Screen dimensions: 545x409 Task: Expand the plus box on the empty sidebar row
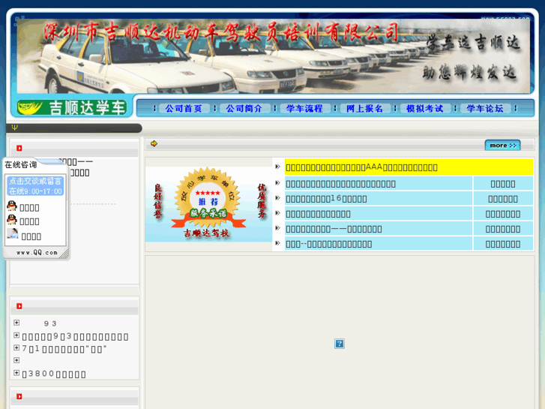click(16, 360)
